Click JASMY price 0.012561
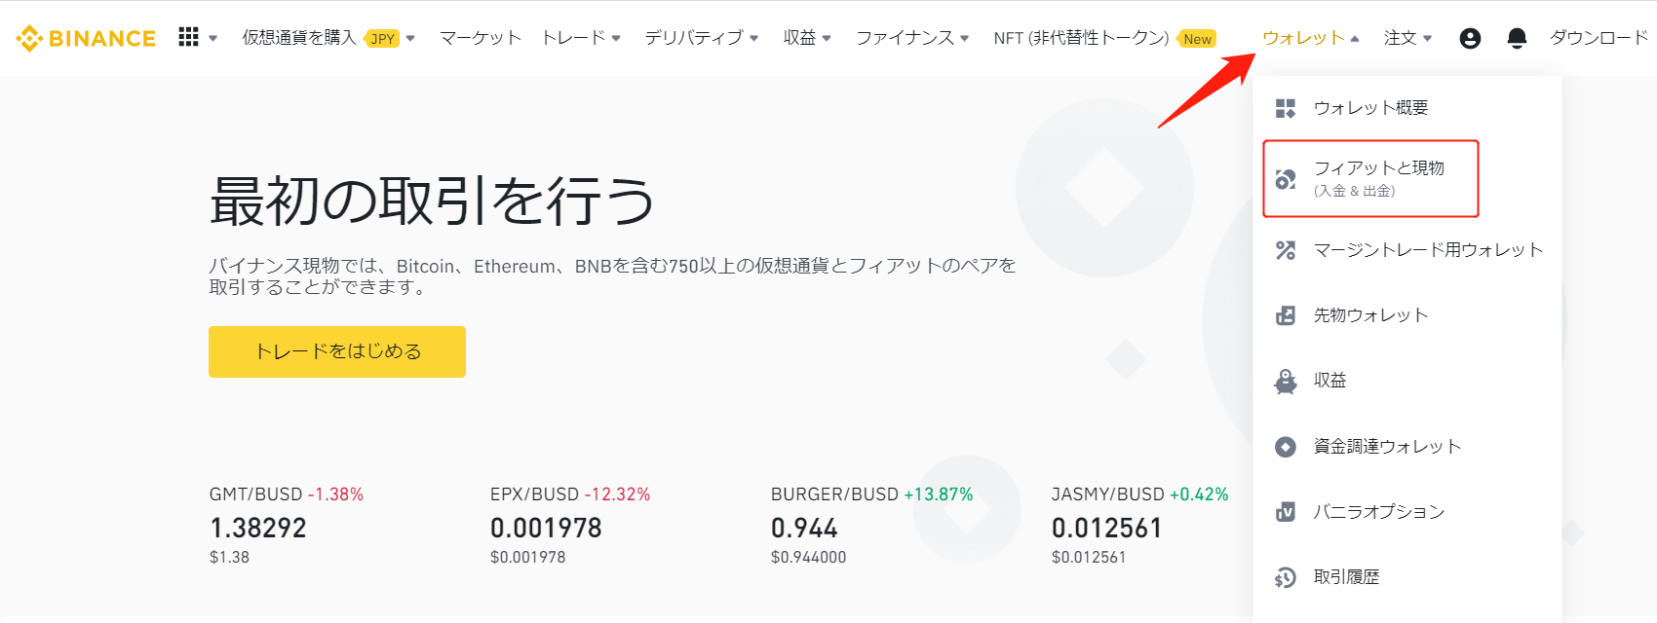This screenshot has width=1657, height=623. click(1107, 529)
